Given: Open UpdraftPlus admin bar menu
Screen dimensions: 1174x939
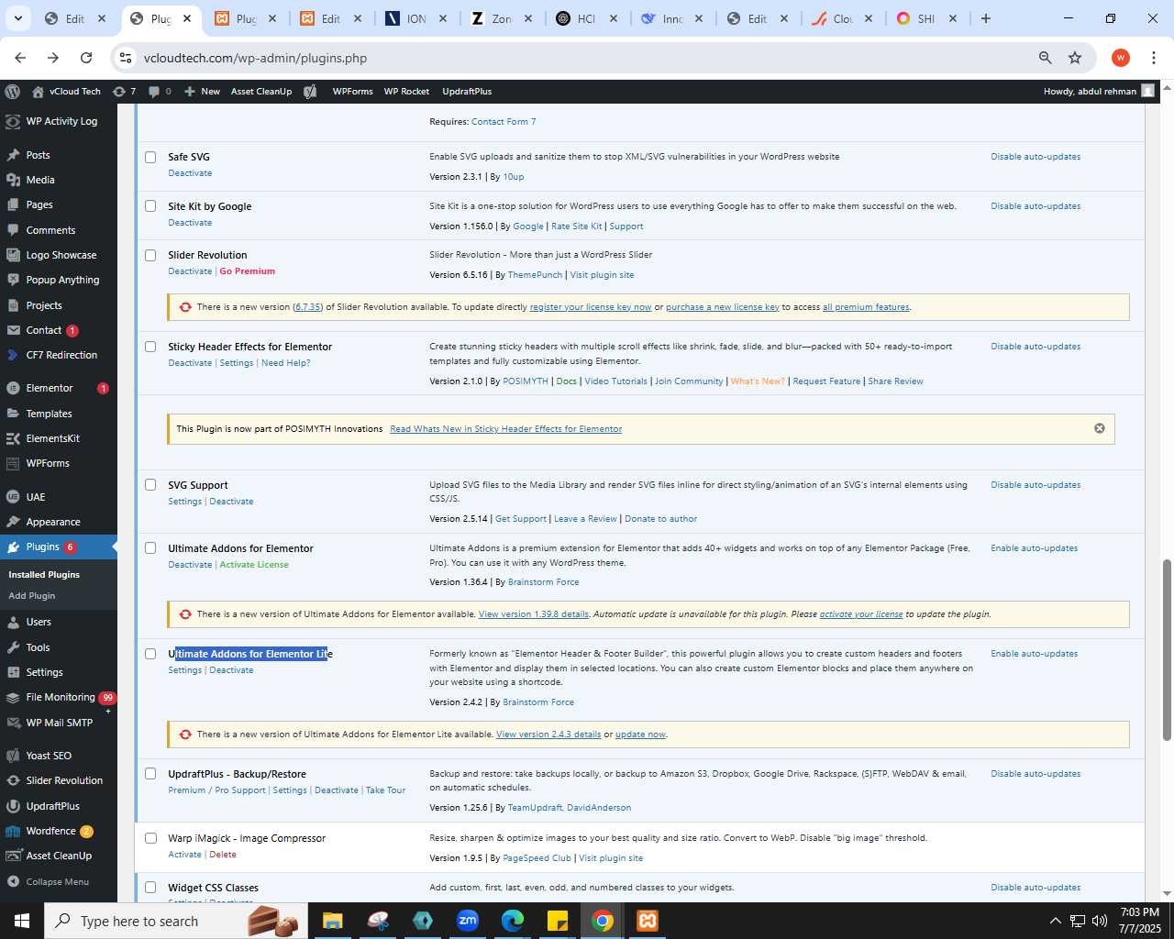Looking at the screenshot, I should [x=467, y=92].
